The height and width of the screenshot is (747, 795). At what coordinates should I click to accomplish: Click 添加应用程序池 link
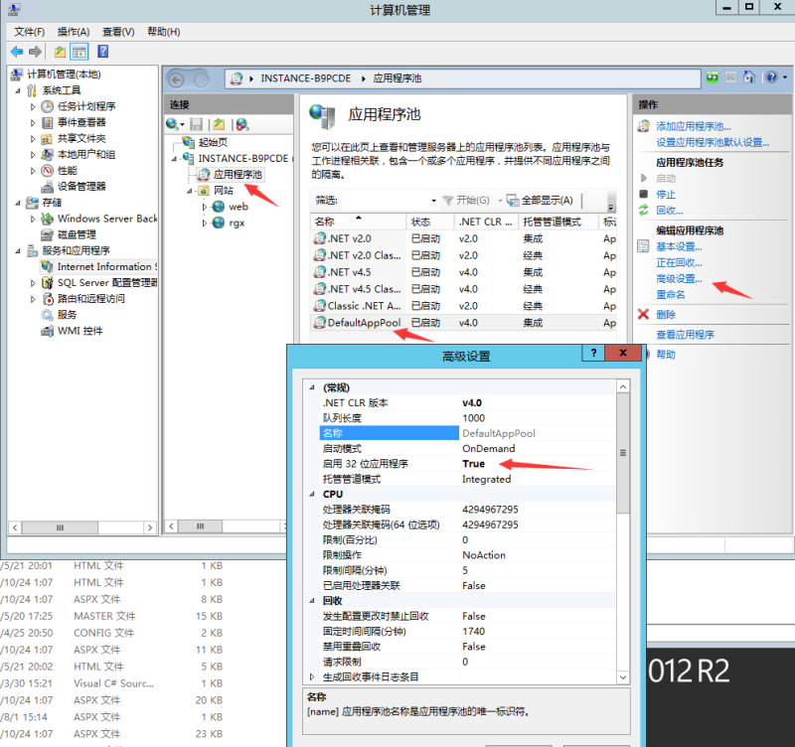(693, 126)
